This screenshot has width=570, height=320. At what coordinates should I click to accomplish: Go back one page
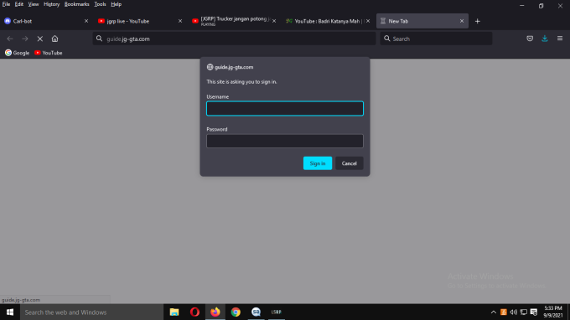(x=10, y=39)
